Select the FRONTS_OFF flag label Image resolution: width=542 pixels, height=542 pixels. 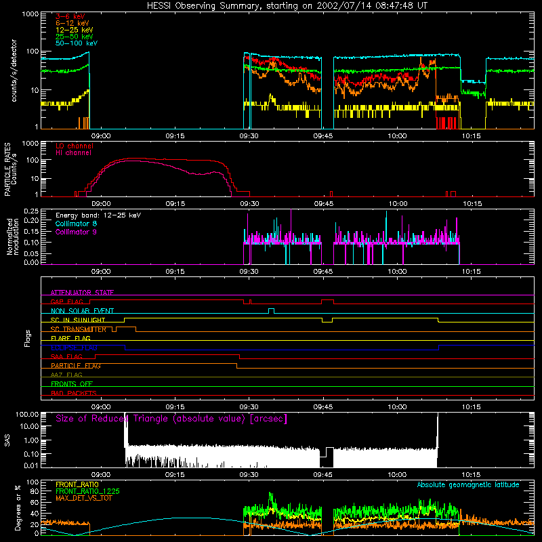[x=72, y=383]
